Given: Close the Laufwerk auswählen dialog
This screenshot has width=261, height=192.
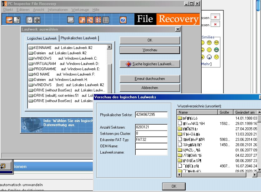Looking at the screenshot, I should (178, 29).
